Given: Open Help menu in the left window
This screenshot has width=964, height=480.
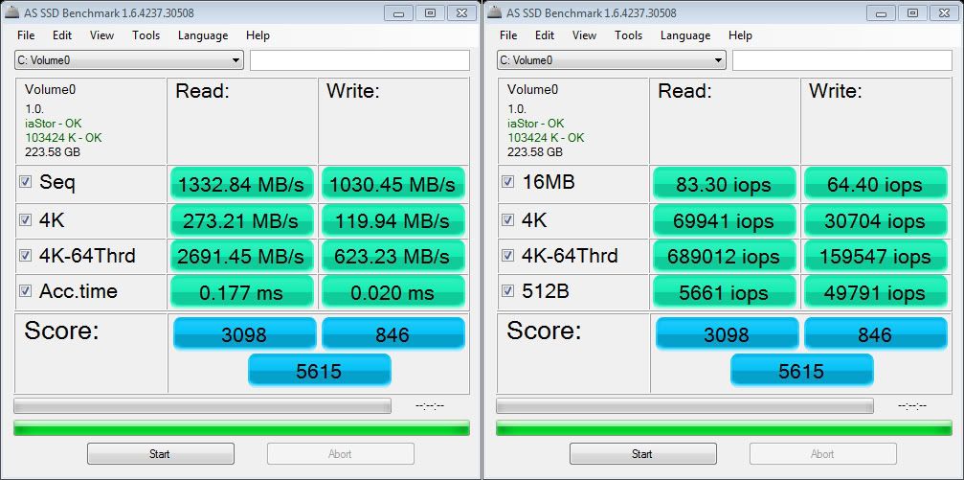Looking at the screenshot, I should (x=258, y=35).
